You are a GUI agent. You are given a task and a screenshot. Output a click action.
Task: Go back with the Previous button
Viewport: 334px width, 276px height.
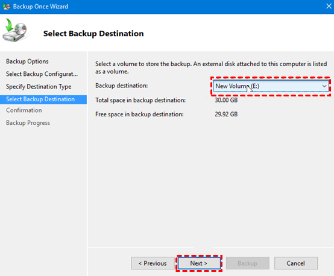click(x=153, y=263)
